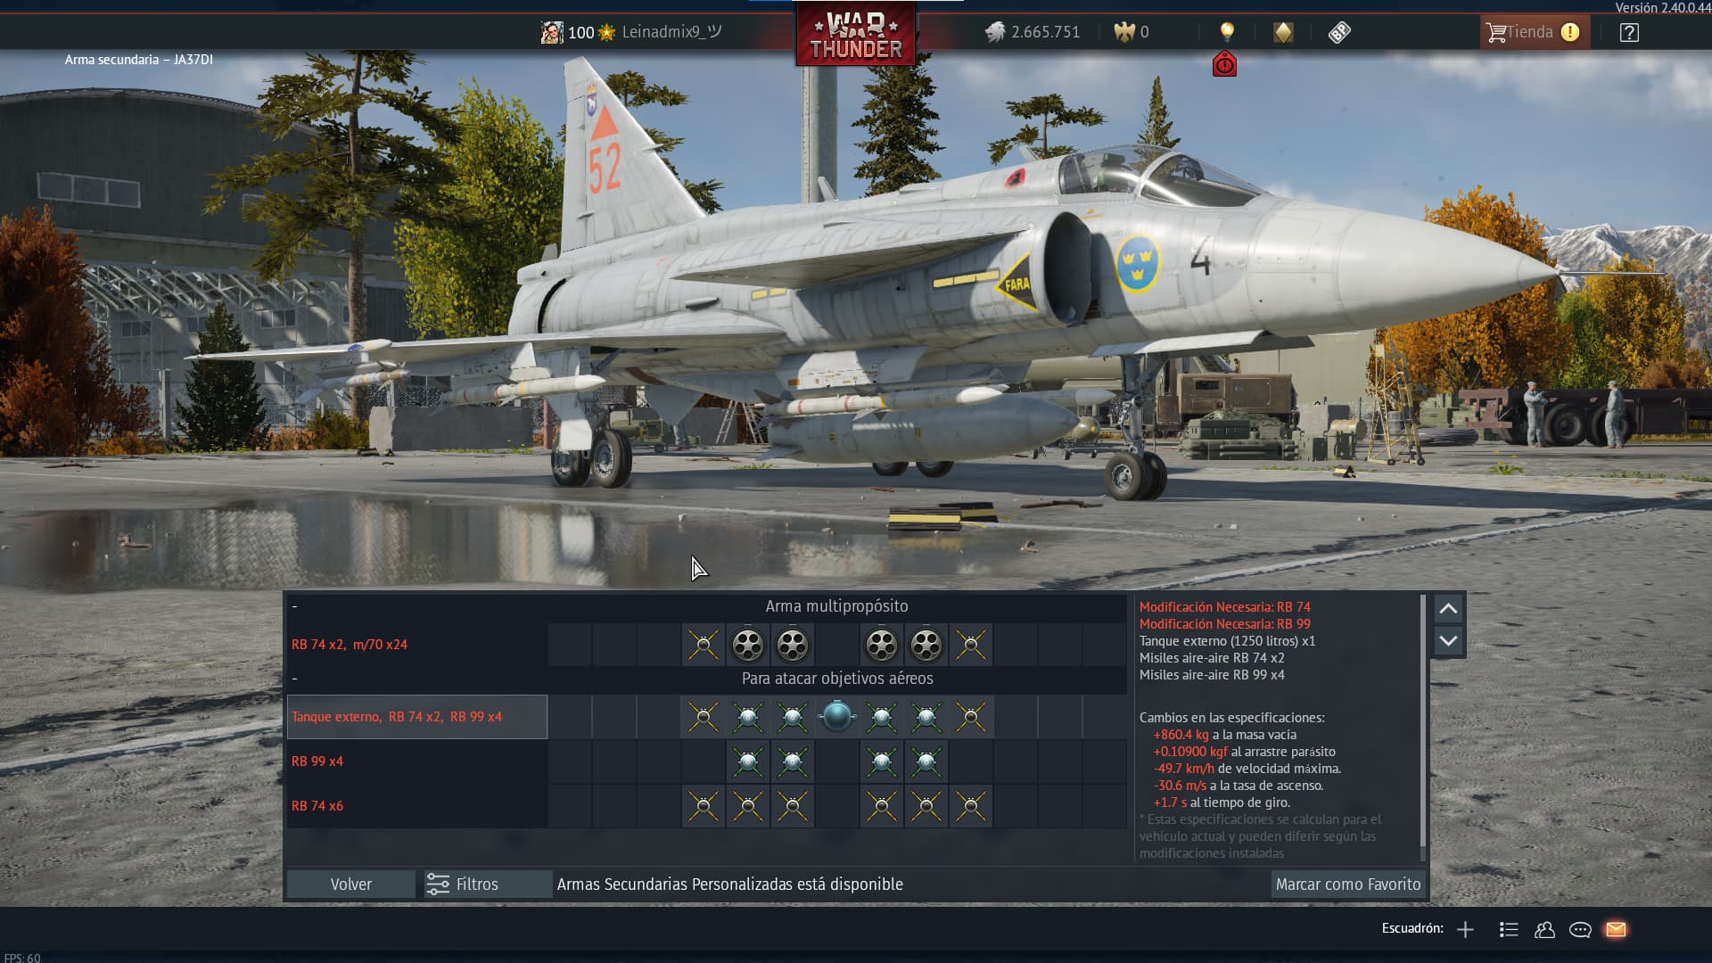Click rightmost RB 74 icon in Tanque externo row

pos(970,717)
